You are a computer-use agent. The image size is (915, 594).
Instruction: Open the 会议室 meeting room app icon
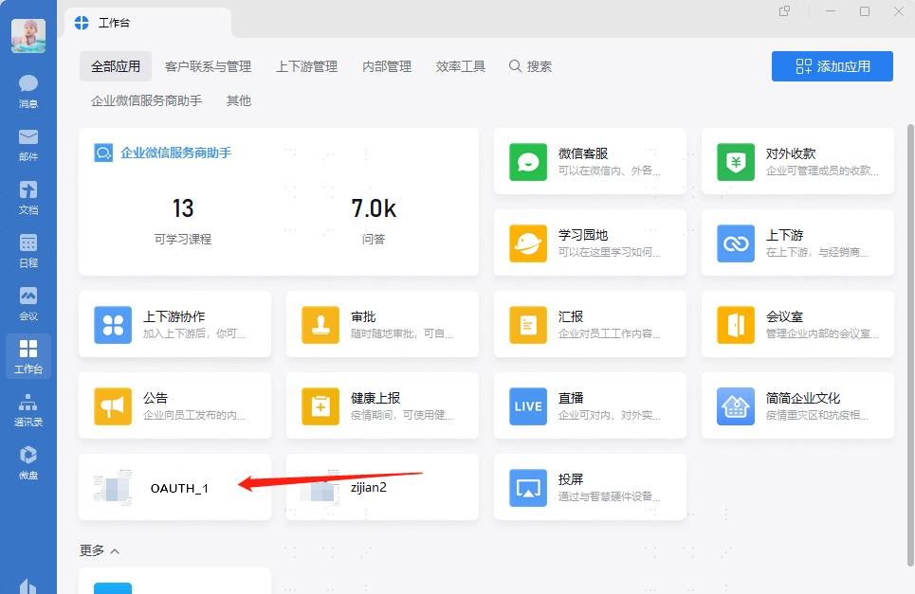click(x=735, y=325)
